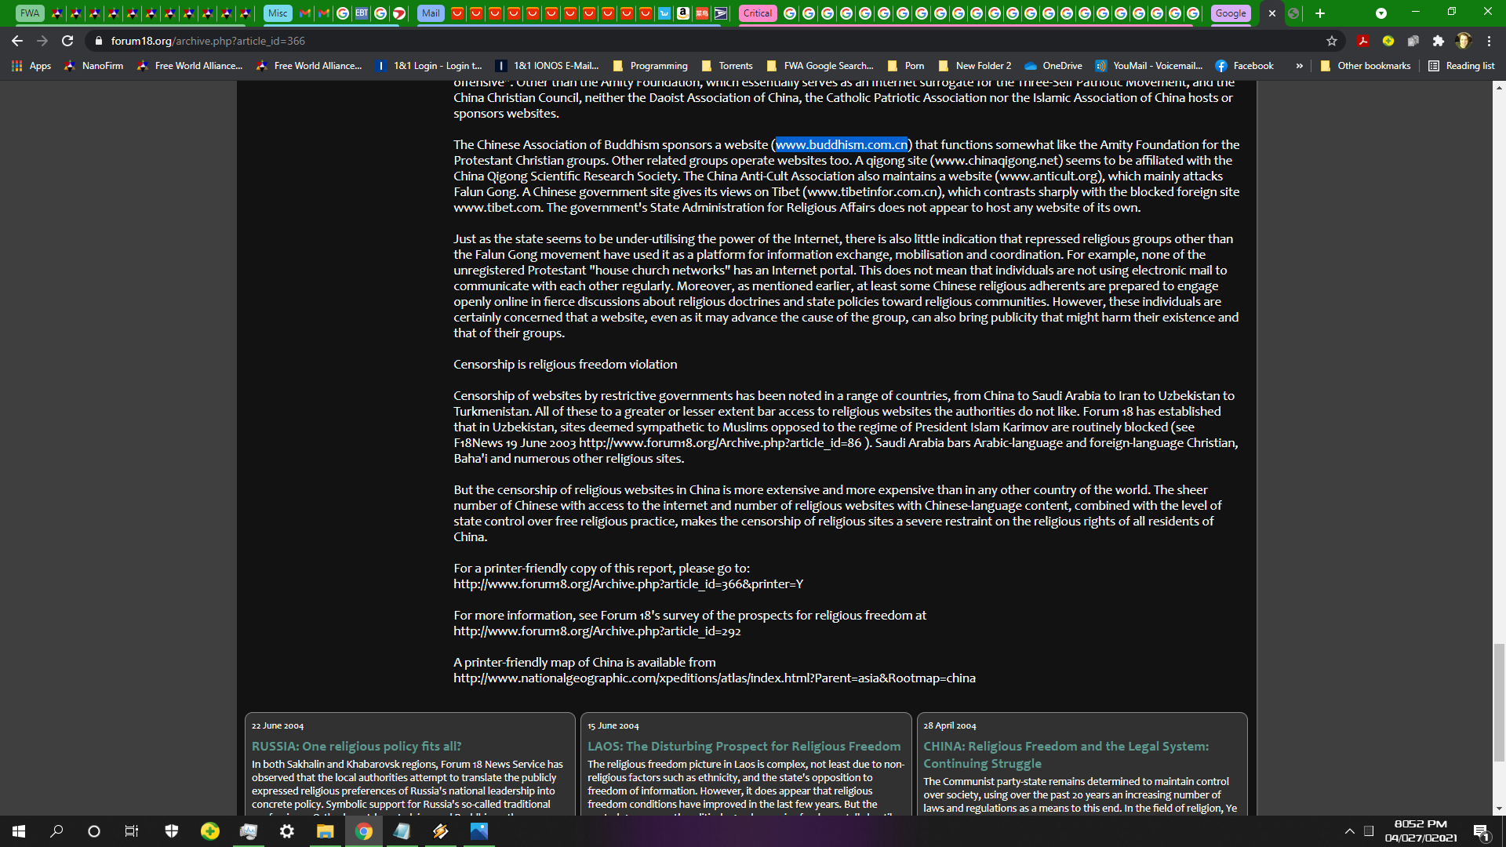Expand the Mail tab group
Screen dimensions: 1506x847
point(430,13)
